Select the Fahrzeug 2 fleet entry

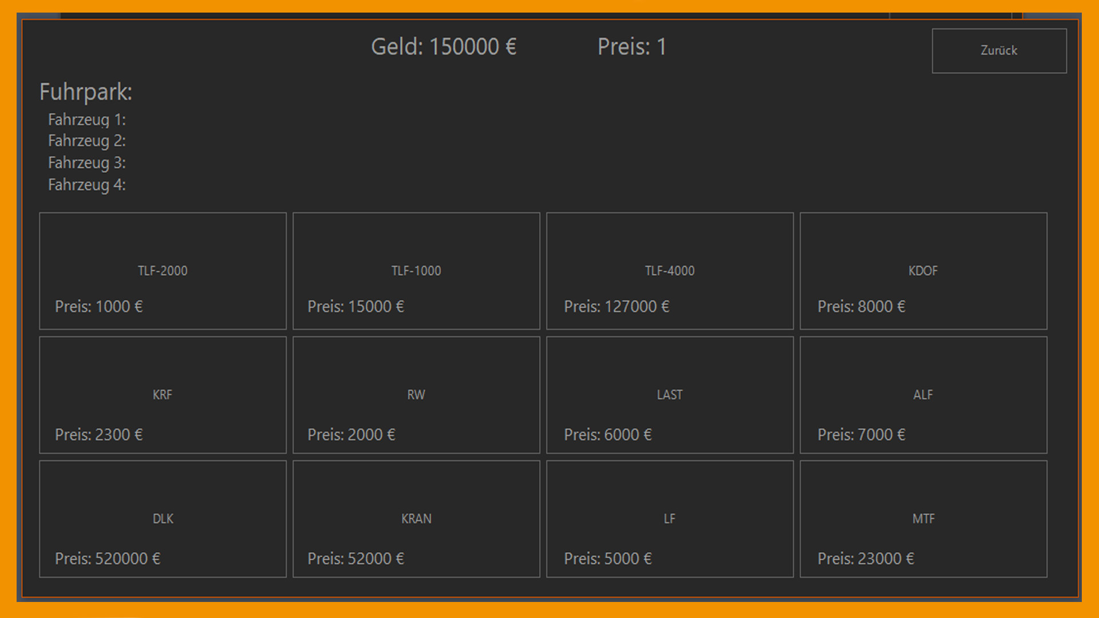87,141
